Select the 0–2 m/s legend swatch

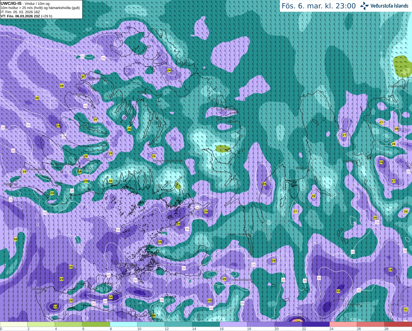click(14, 324)
